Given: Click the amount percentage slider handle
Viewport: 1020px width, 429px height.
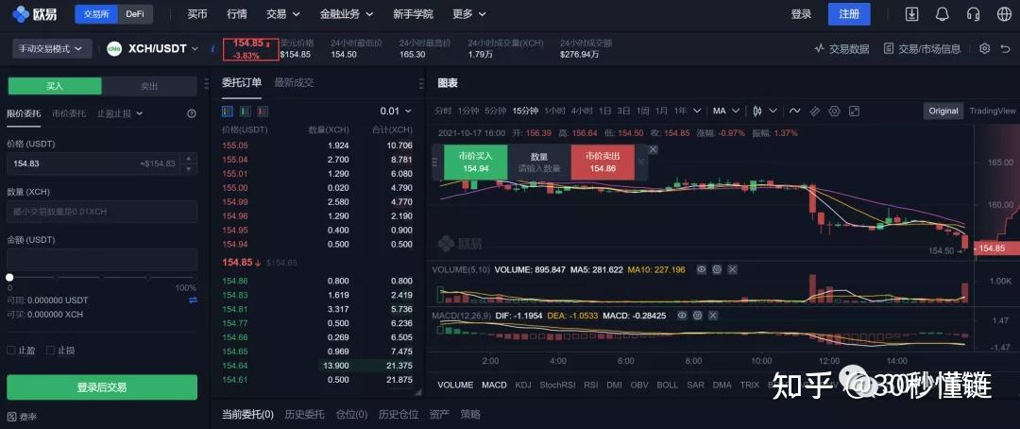Looking at the screenshot, I should pos(9,277).
